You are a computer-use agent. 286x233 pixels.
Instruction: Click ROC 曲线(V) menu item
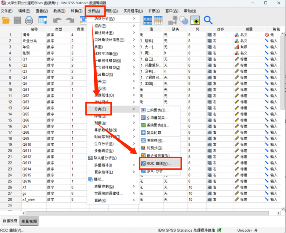(160, 163)
